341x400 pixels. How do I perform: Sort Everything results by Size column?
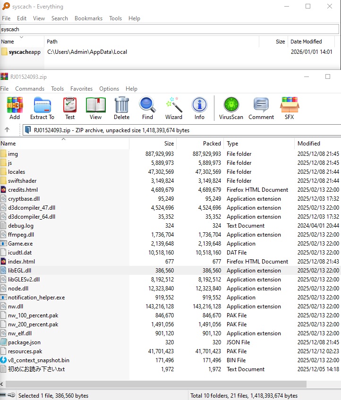(x=273, y=42)
